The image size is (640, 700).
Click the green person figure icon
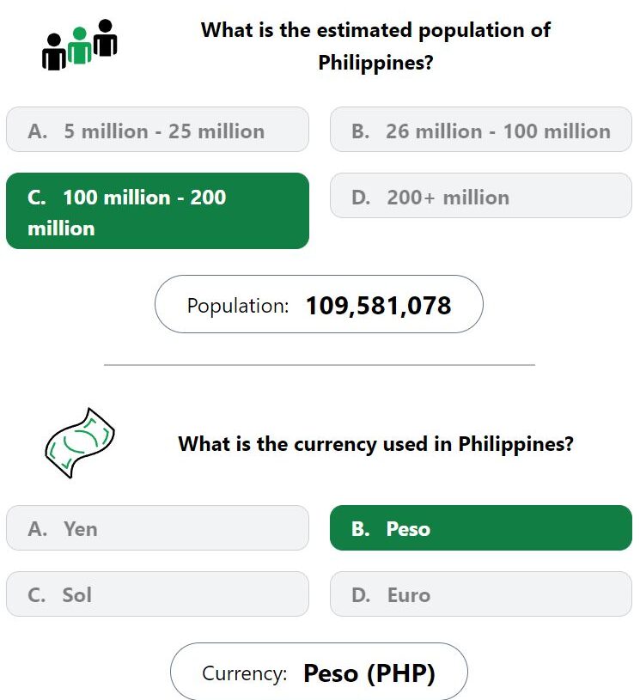pos(80,46)
